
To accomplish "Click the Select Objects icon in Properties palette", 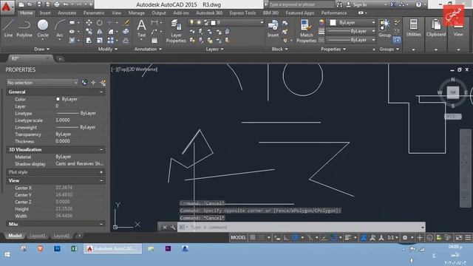I will tap(94, 83).
